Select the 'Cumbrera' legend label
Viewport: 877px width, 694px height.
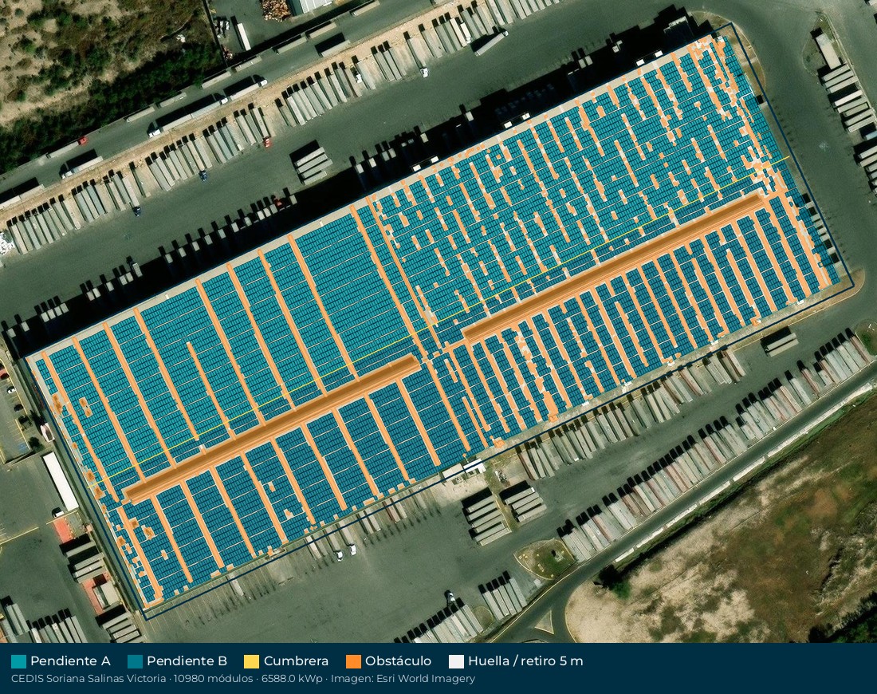point(296,661)
